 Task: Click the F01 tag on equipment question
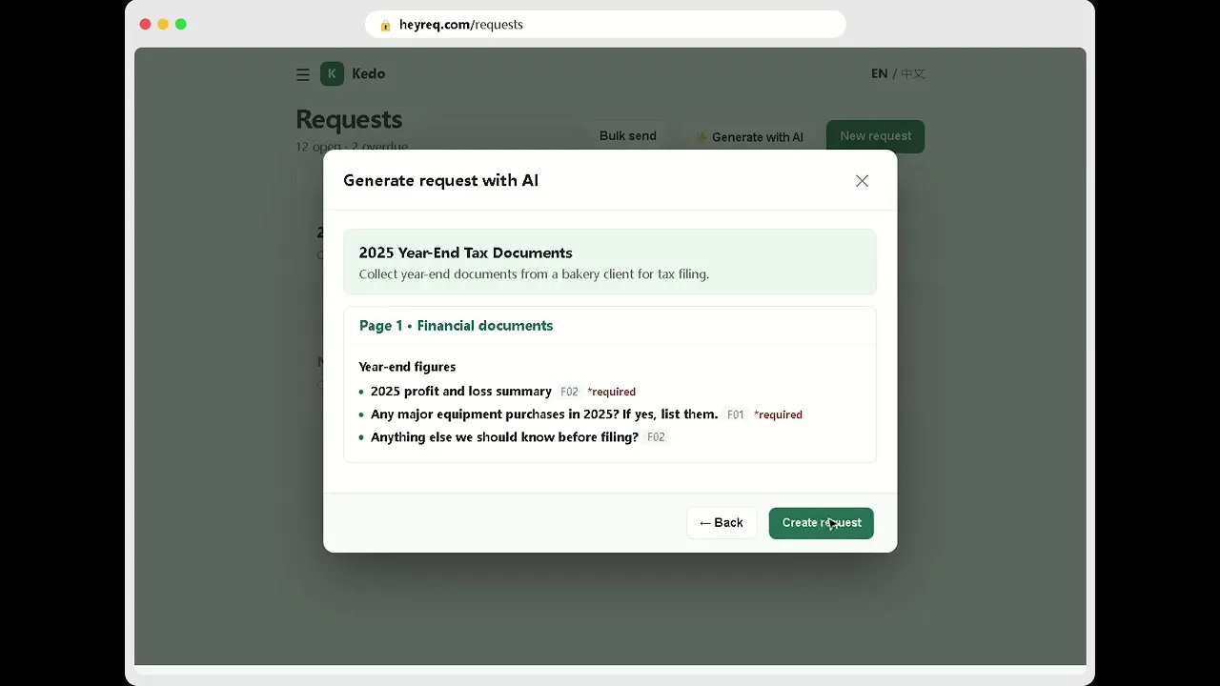[x=736, y=415]
